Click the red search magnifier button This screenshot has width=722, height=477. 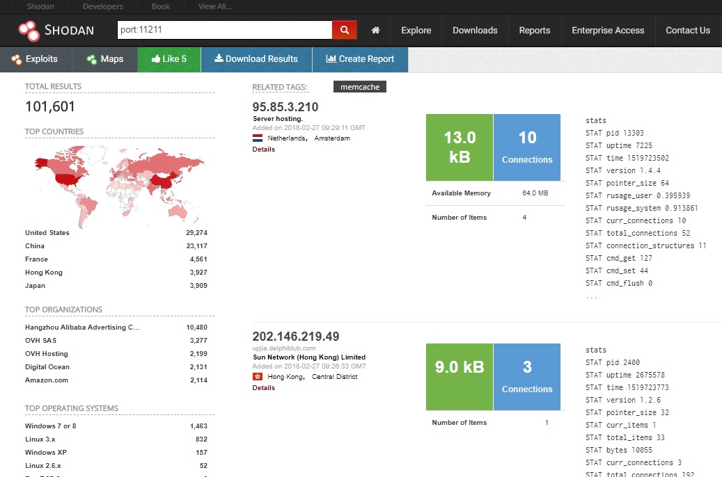(344, 30)
